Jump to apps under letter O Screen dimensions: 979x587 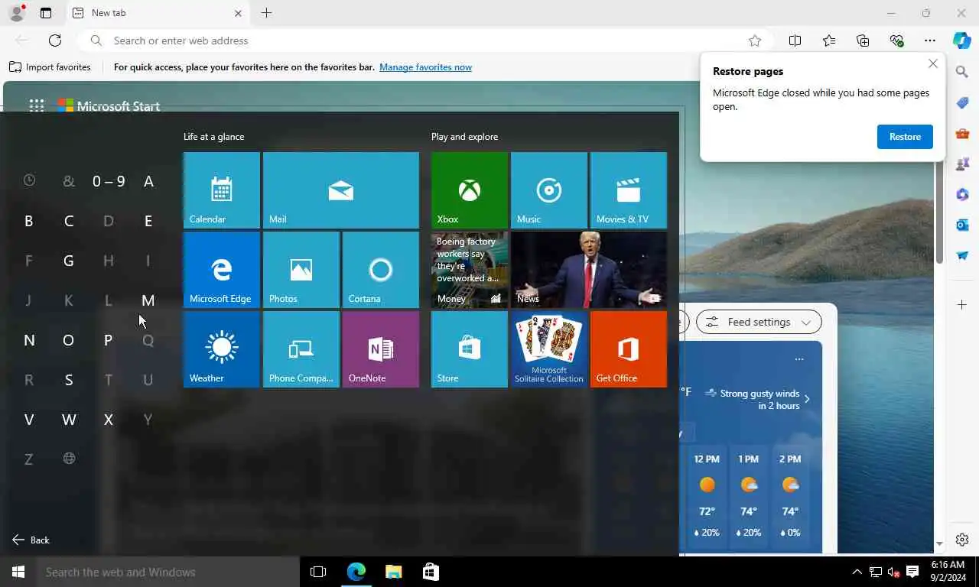[x=69, y=340]
